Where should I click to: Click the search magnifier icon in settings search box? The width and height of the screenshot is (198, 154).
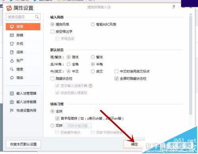point(37,17)
